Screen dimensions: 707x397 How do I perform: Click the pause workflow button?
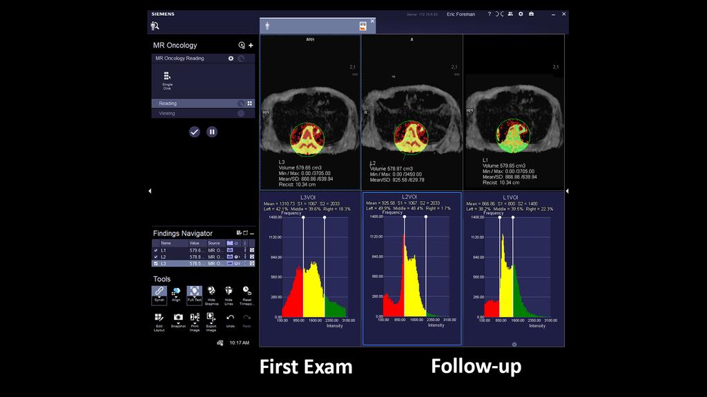212,130
